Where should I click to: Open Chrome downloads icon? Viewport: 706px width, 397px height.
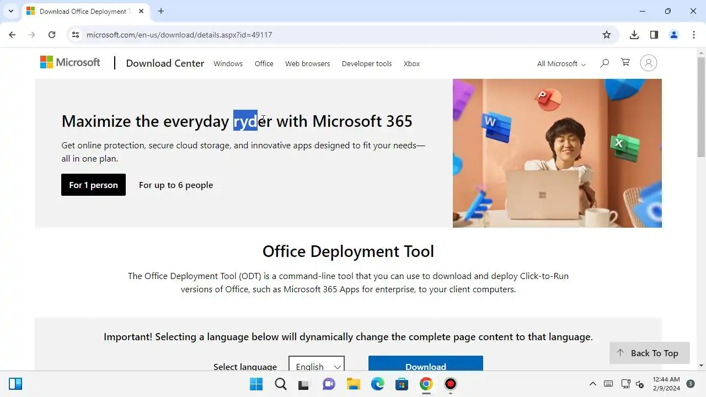pyautogui.click(x=634, y=35)
